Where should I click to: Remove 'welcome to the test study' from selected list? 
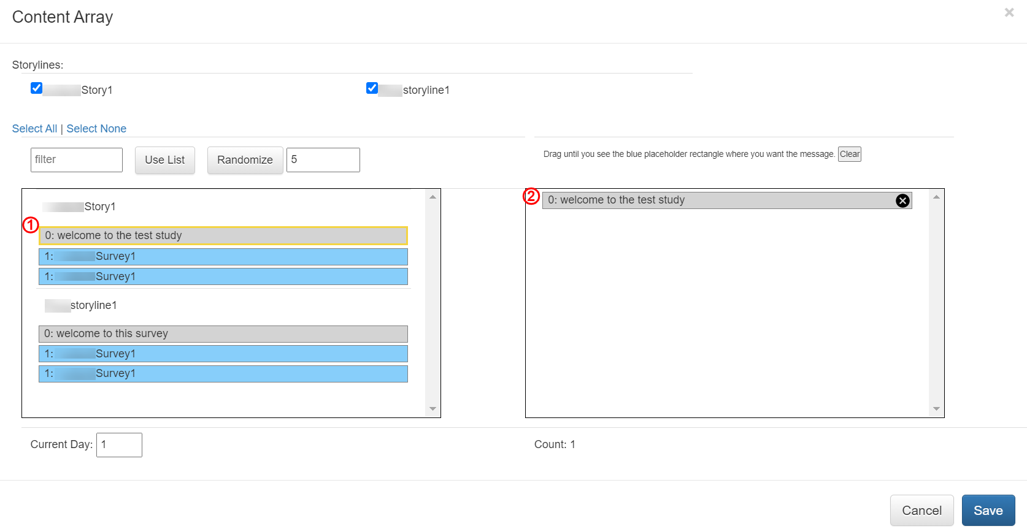902,200
